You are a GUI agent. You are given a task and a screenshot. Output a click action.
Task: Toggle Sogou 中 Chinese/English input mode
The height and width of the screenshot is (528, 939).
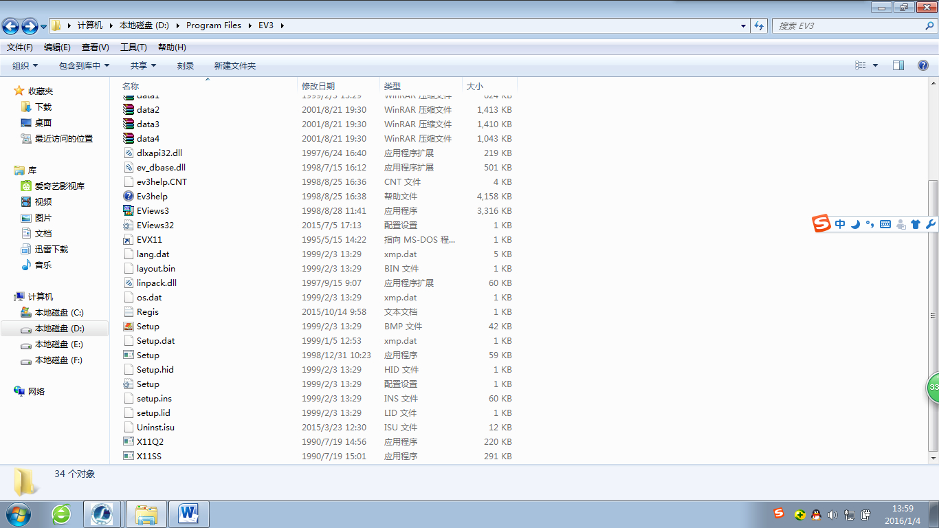840,224
